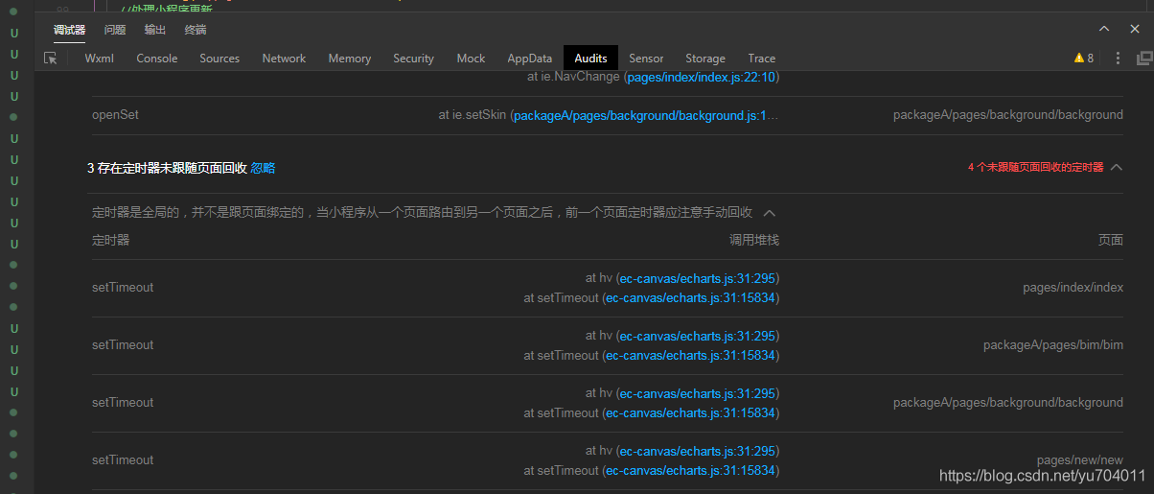The image size is (1154, 494).
Task: Open echarts.js:31:15834 link in pages/index/index row
Action: [690, 298]
